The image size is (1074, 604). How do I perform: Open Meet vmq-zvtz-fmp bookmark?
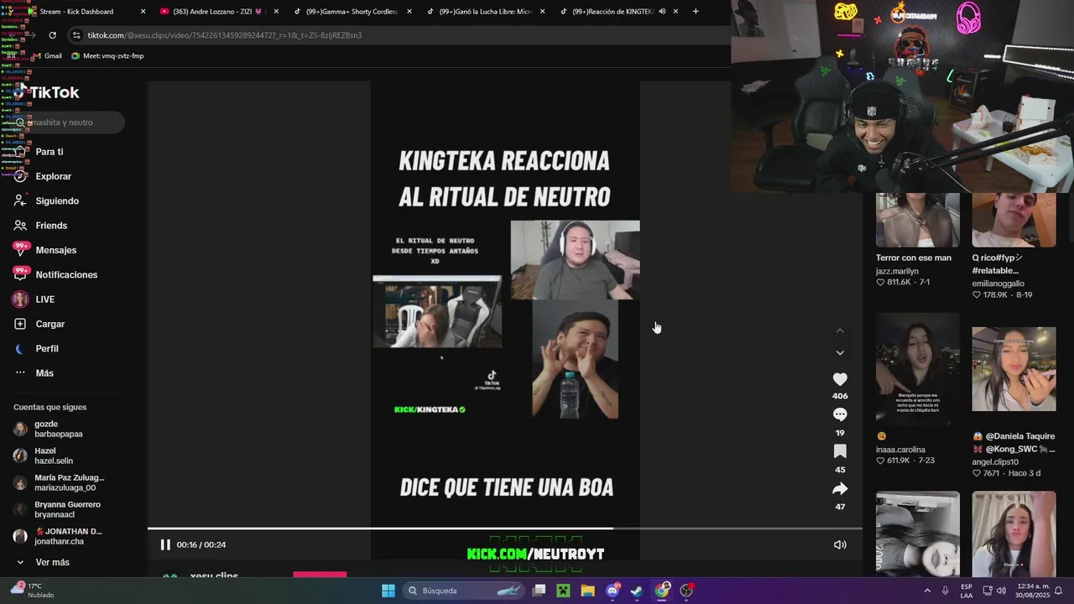(x=107, y=56)
